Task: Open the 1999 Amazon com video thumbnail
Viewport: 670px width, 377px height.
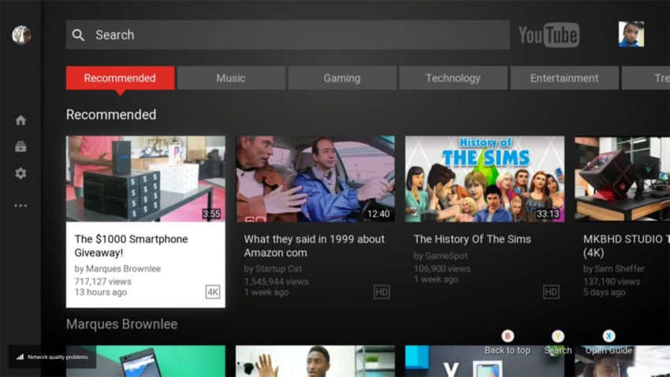Action: (x=315, y=179)
